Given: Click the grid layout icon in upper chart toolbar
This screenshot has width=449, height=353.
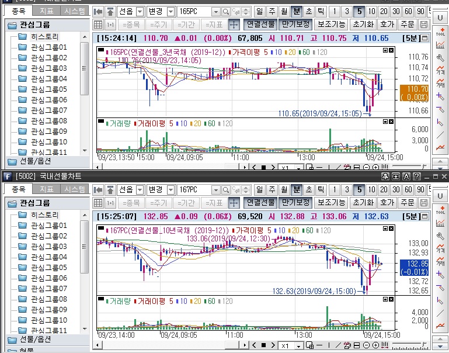Looking at the screenshot, I should (x=98, y=25).
